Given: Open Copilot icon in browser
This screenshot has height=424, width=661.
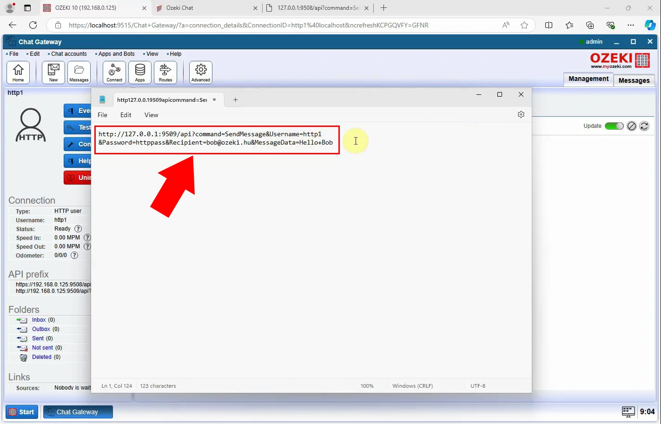Looking at the screenshot, I should [x=650, y=25].
